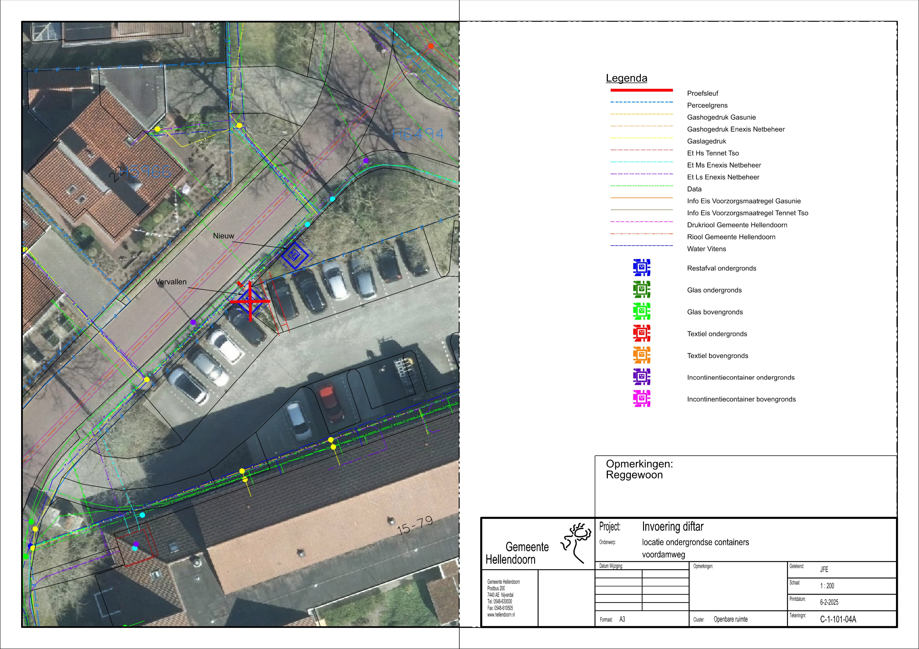Click the drawing number C-1-101-04A
This screenshot has width=919, height=649.
[838, 619]
